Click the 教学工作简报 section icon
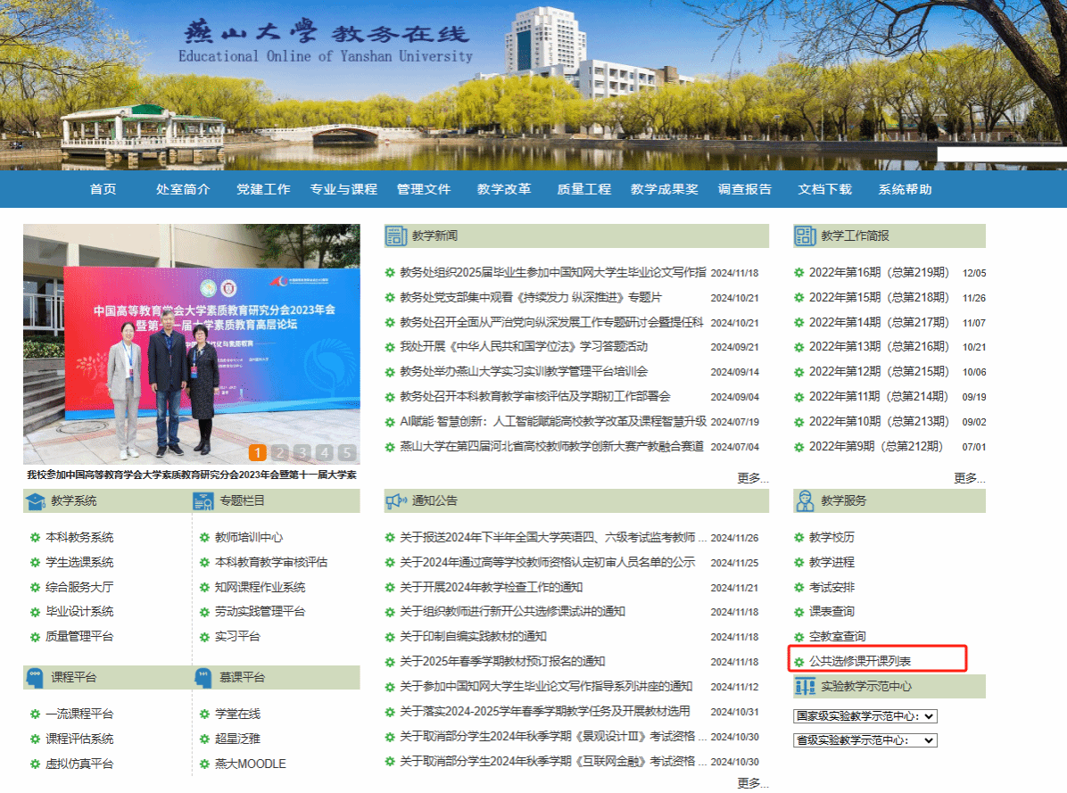This screenshot has height=793, width=1067. click(805, 235)
